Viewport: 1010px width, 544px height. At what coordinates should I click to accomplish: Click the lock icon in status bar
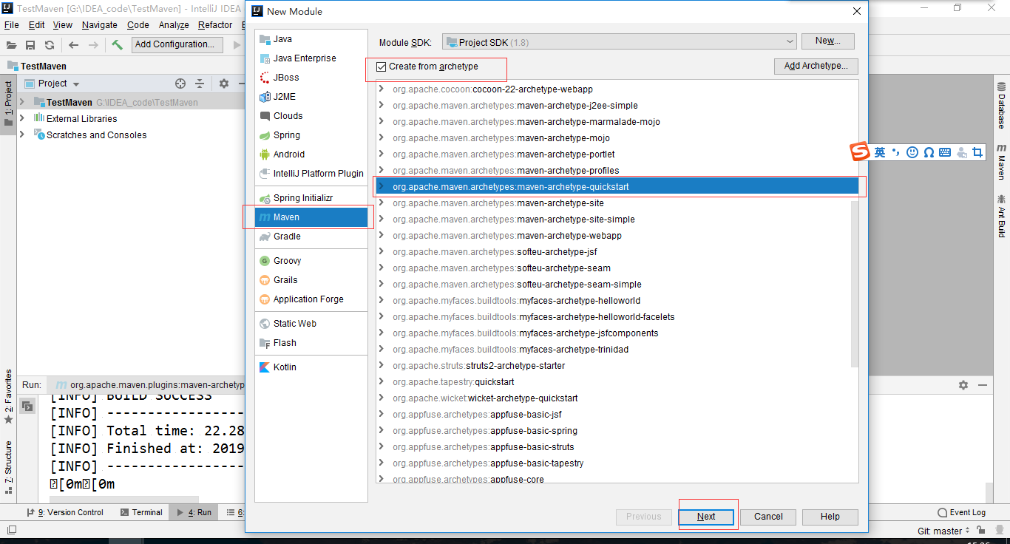click(980, 531)
